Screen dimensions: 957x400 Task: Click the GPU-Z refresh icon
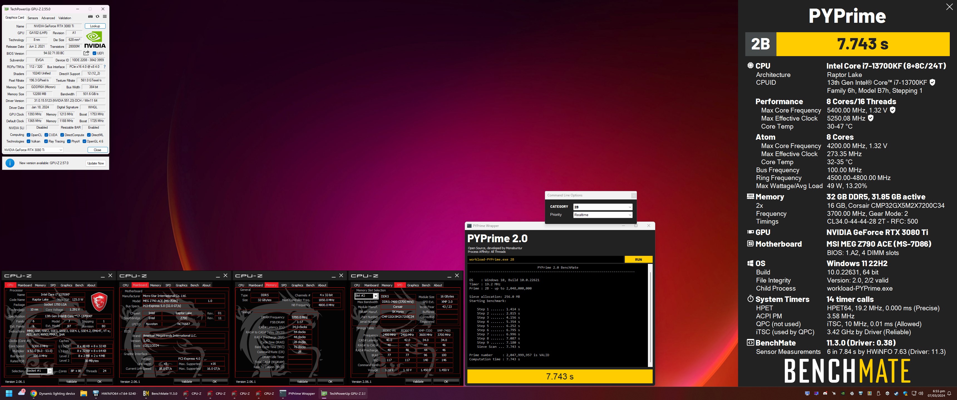[98, 17]
